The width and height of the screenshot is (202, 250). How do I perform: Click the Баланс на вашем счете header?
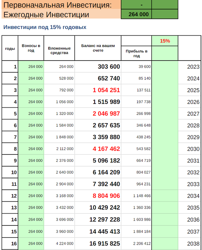(98, 48)
